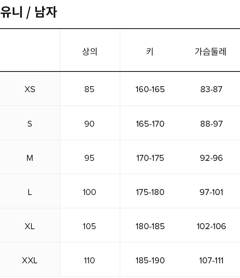The height and width of the screenshot is (278, 240).
Task: Click the XS size row label
Action: coord(30,89)
